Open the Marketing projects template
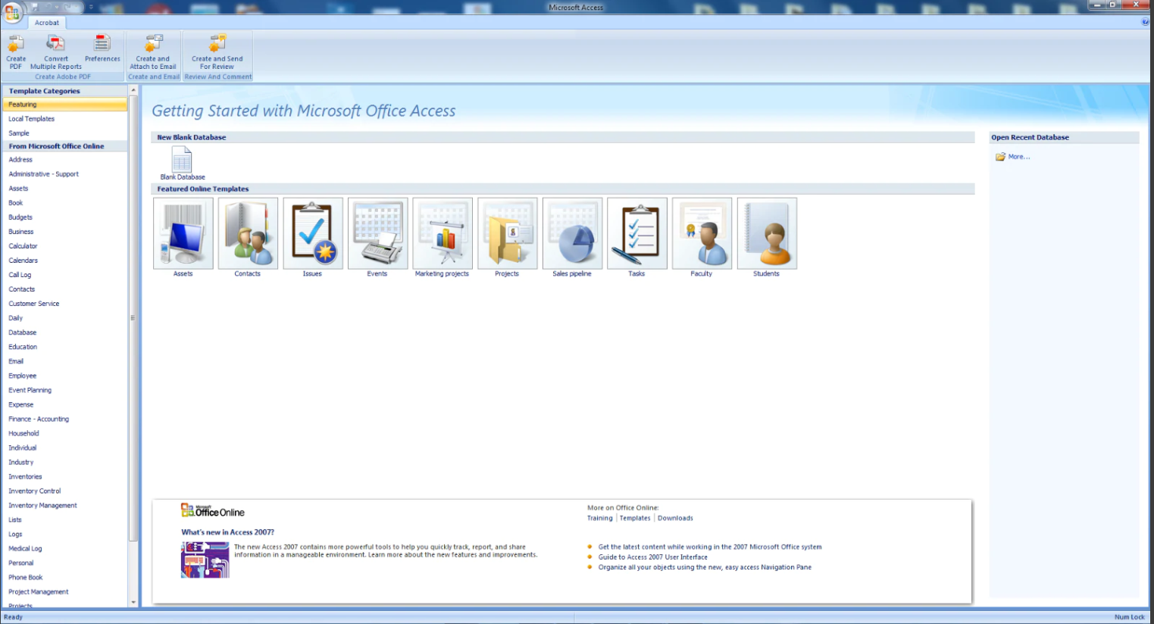Viewport: 1154px width, 624px height. coord(443,234)
